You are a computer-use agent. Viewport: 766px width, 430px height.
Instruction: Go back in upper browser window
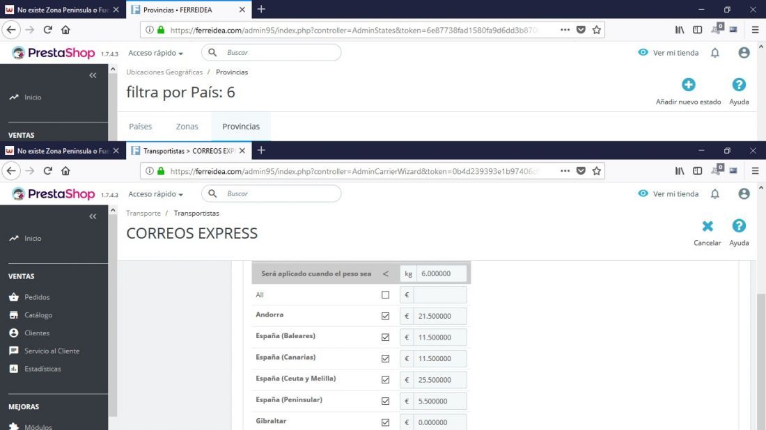click(x=11, y=30)
